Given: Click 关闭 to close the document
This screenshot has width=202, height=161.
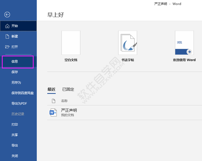Looking at the screenshot, I should (x=18, y=156).
